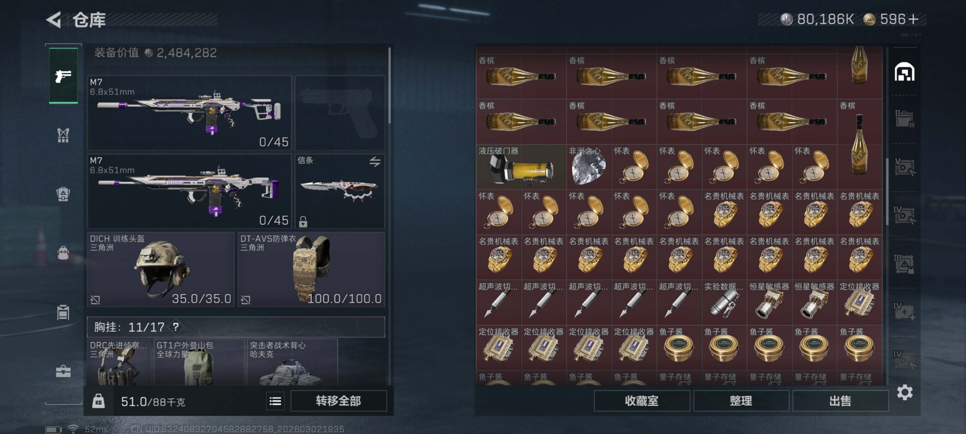The image size is (966, 434).
Task: Open the chest rig sidebar icon
Action: pyautogui.click(x=63, y=135)
